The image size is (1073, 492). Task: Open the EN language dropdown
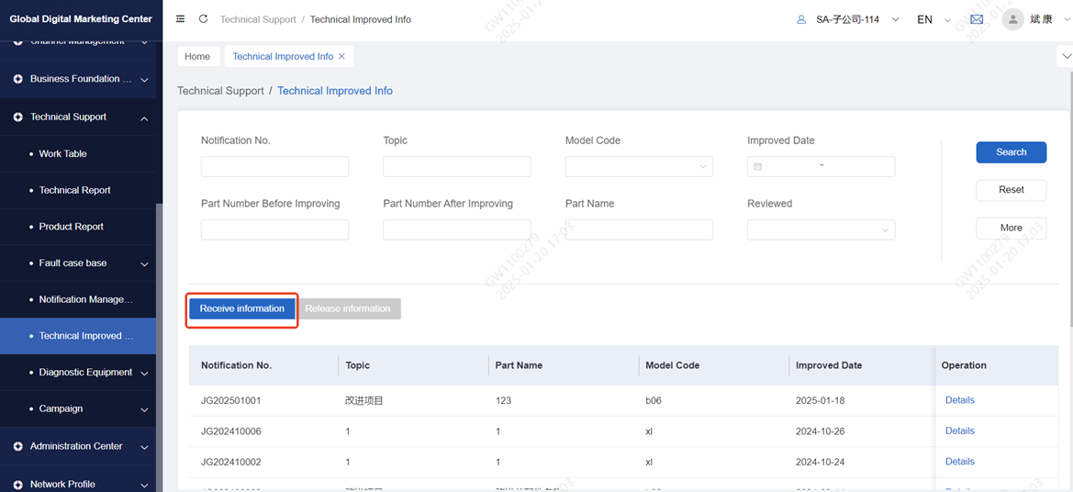933,19
